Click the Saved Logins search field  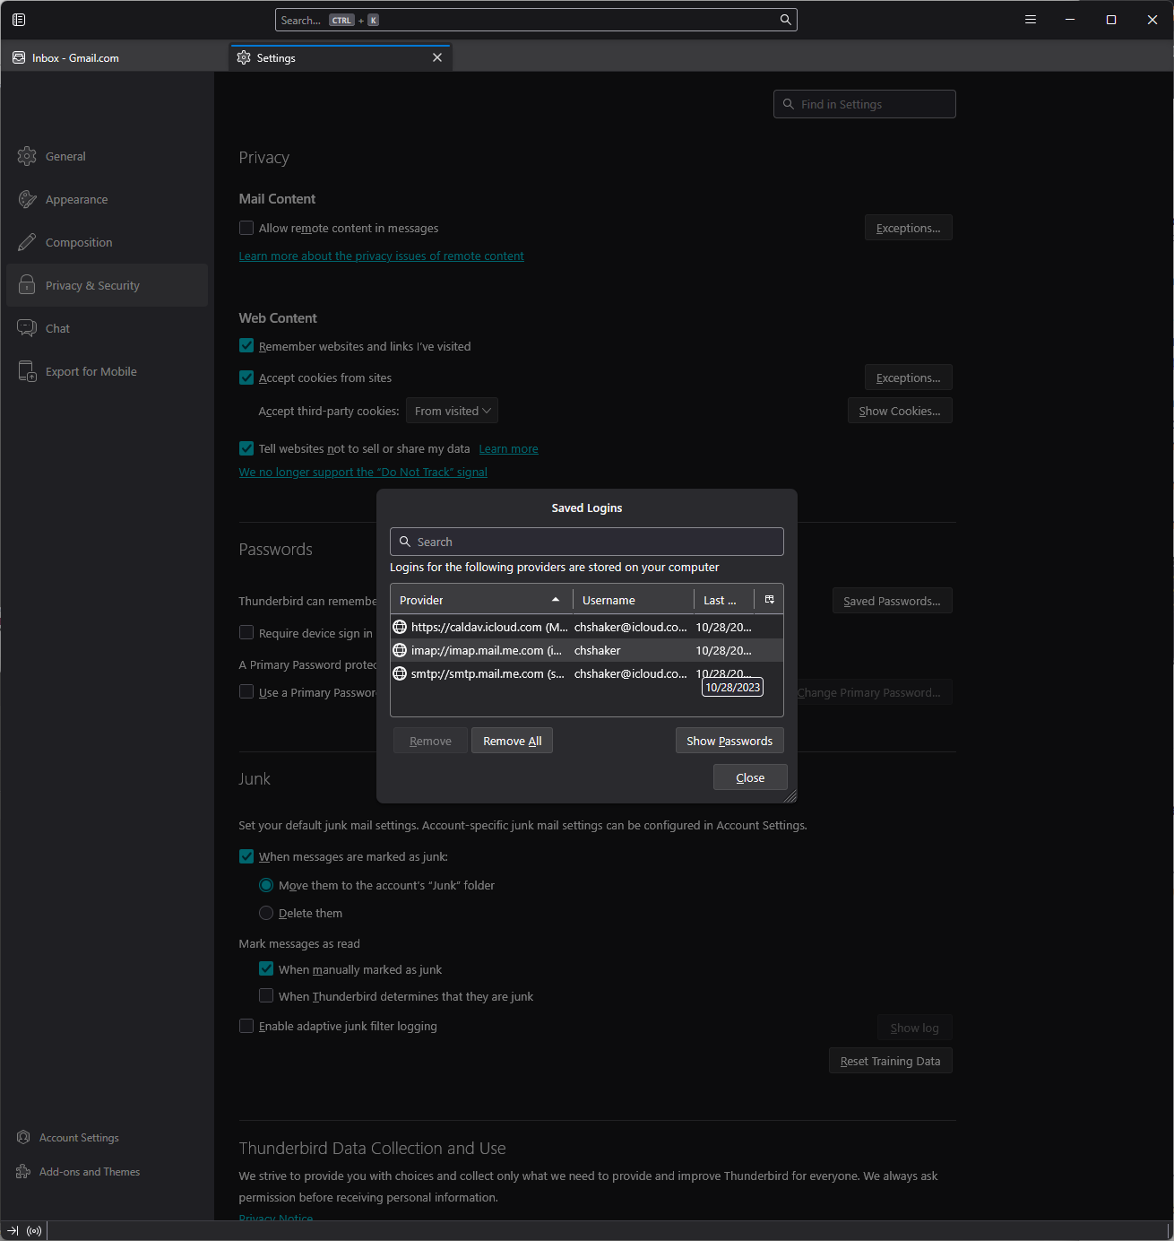(587, 542)
